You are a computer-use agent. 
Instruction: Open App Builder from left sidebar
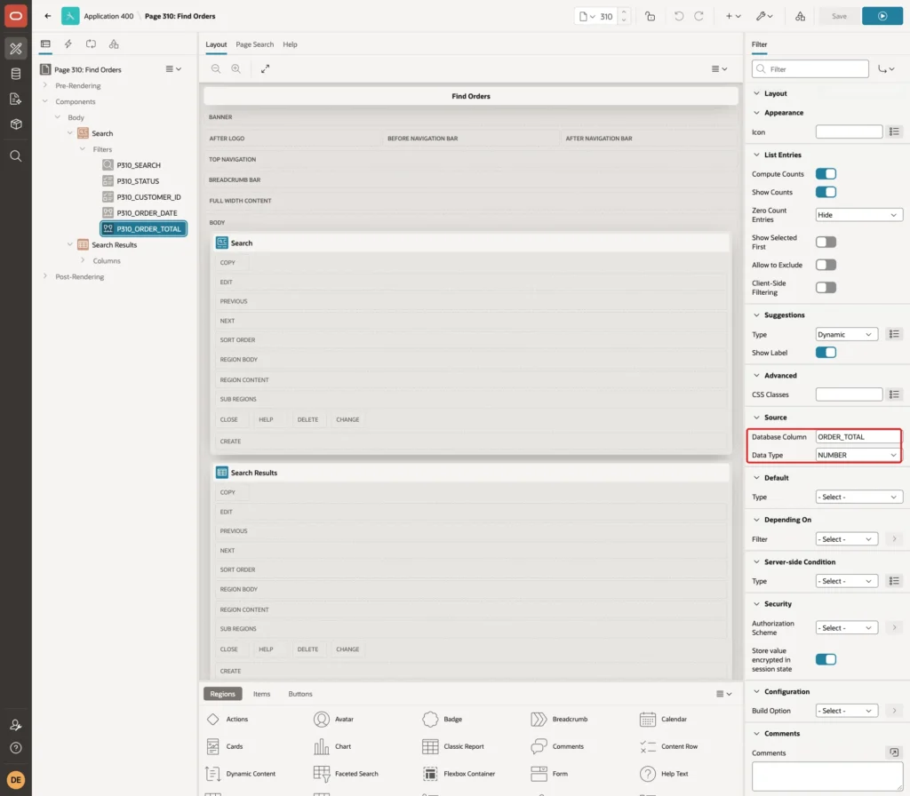pos(16,49)
